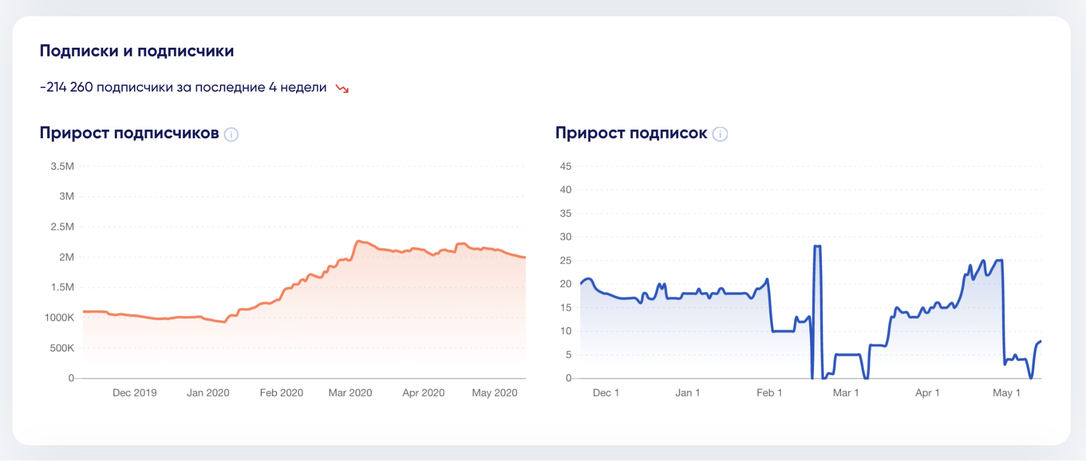Click the Mar 2020 axis label

click(350, 393)
